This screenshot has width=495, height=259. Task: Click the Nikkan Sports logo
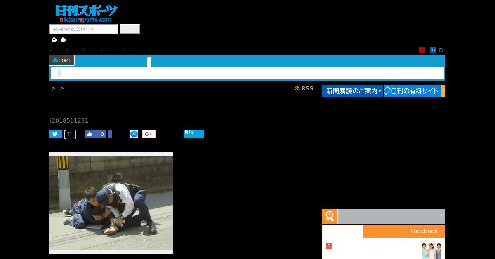click(86, 14)
